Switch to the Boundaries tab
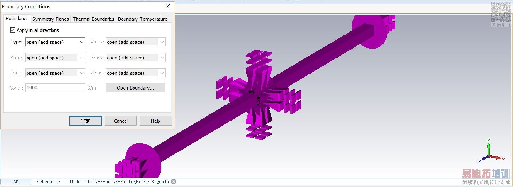The image size is (513, 187). (x=17, y=19)
